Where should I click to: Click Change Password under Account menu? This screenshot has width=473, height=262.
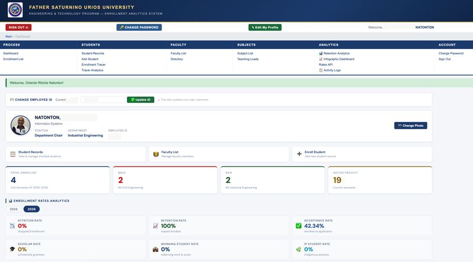coord(451,53)
